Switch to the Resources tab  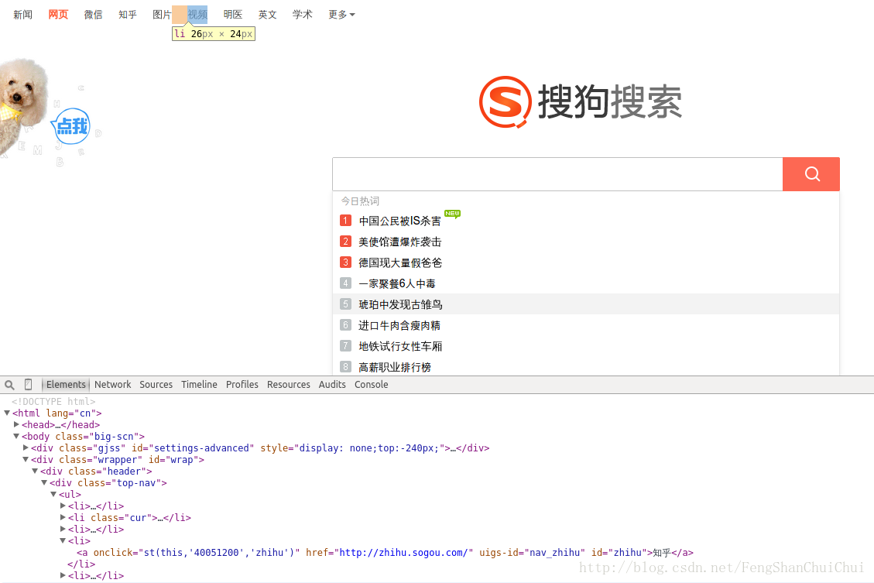(x=288, y=385)
